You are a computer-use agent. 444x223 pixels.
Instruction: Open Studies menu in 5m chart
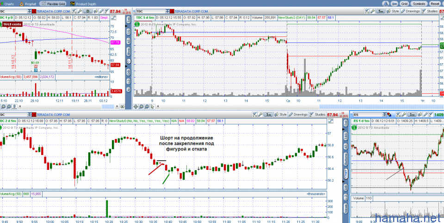[430, 11]
